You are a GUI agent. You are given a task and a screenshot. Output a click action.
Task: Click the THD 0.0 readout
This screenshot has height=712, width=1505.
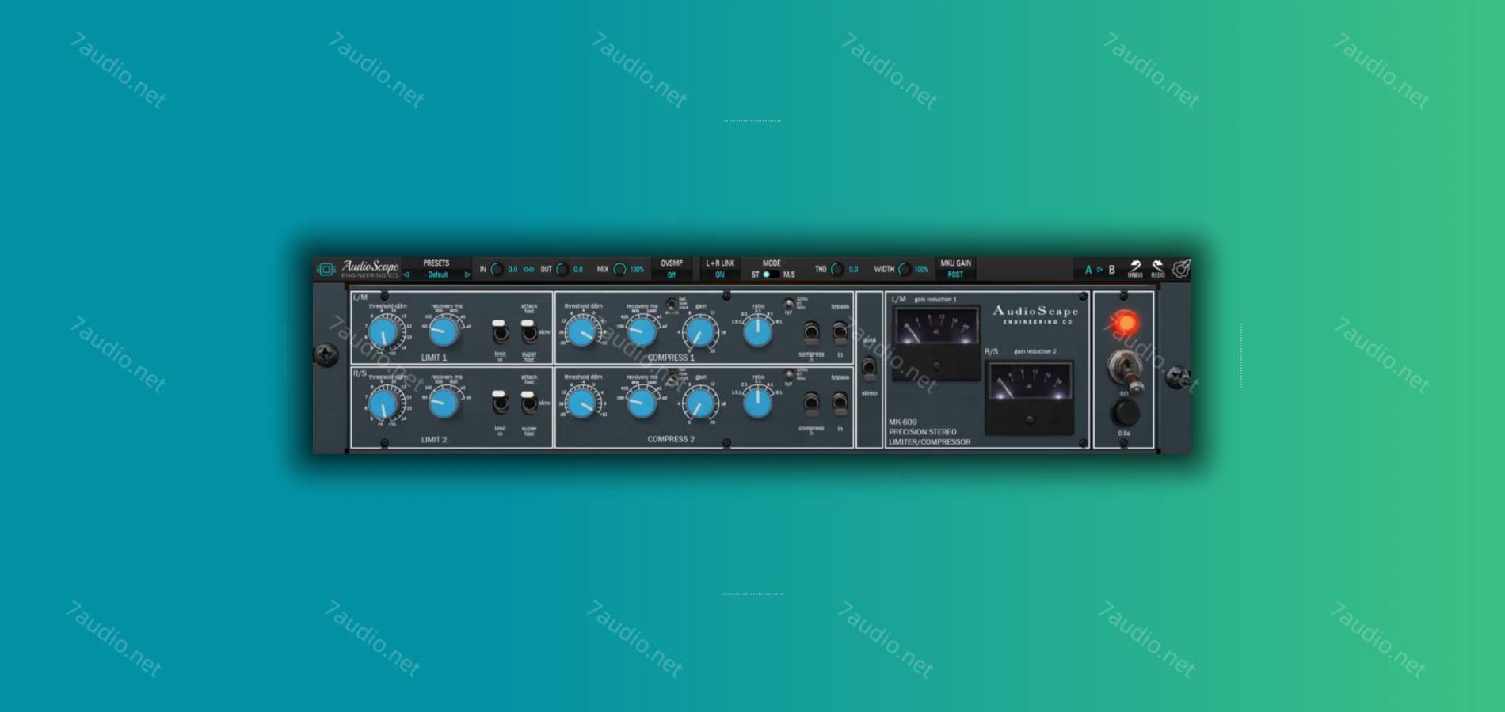click(853, 270)
